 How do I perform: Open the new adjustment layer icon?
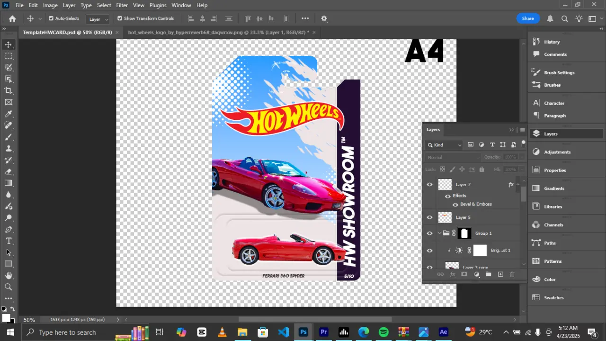click(x=477, y=274)
